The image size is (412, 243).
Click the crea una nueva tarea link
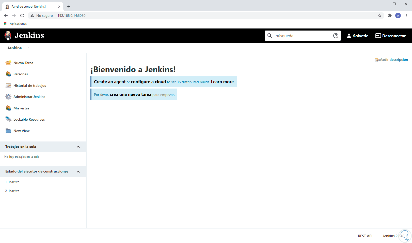tap(131, 94)
